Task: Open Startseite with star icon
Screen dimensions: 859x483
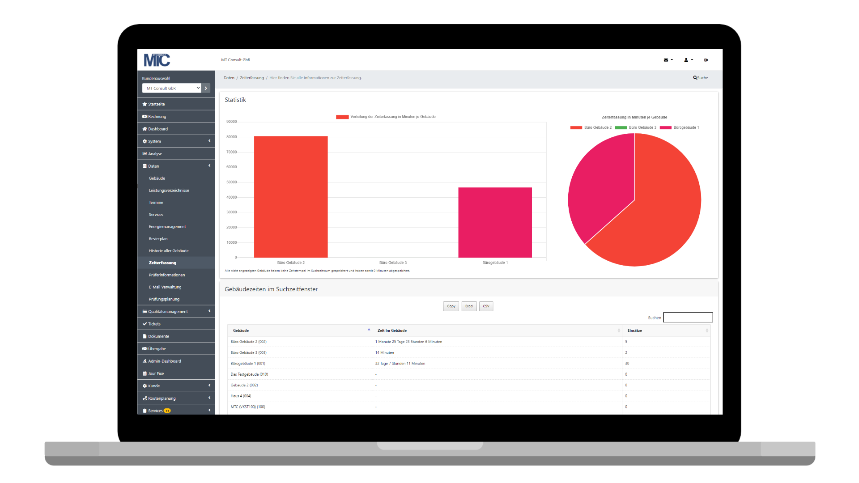Action: [x=156, y=104]
